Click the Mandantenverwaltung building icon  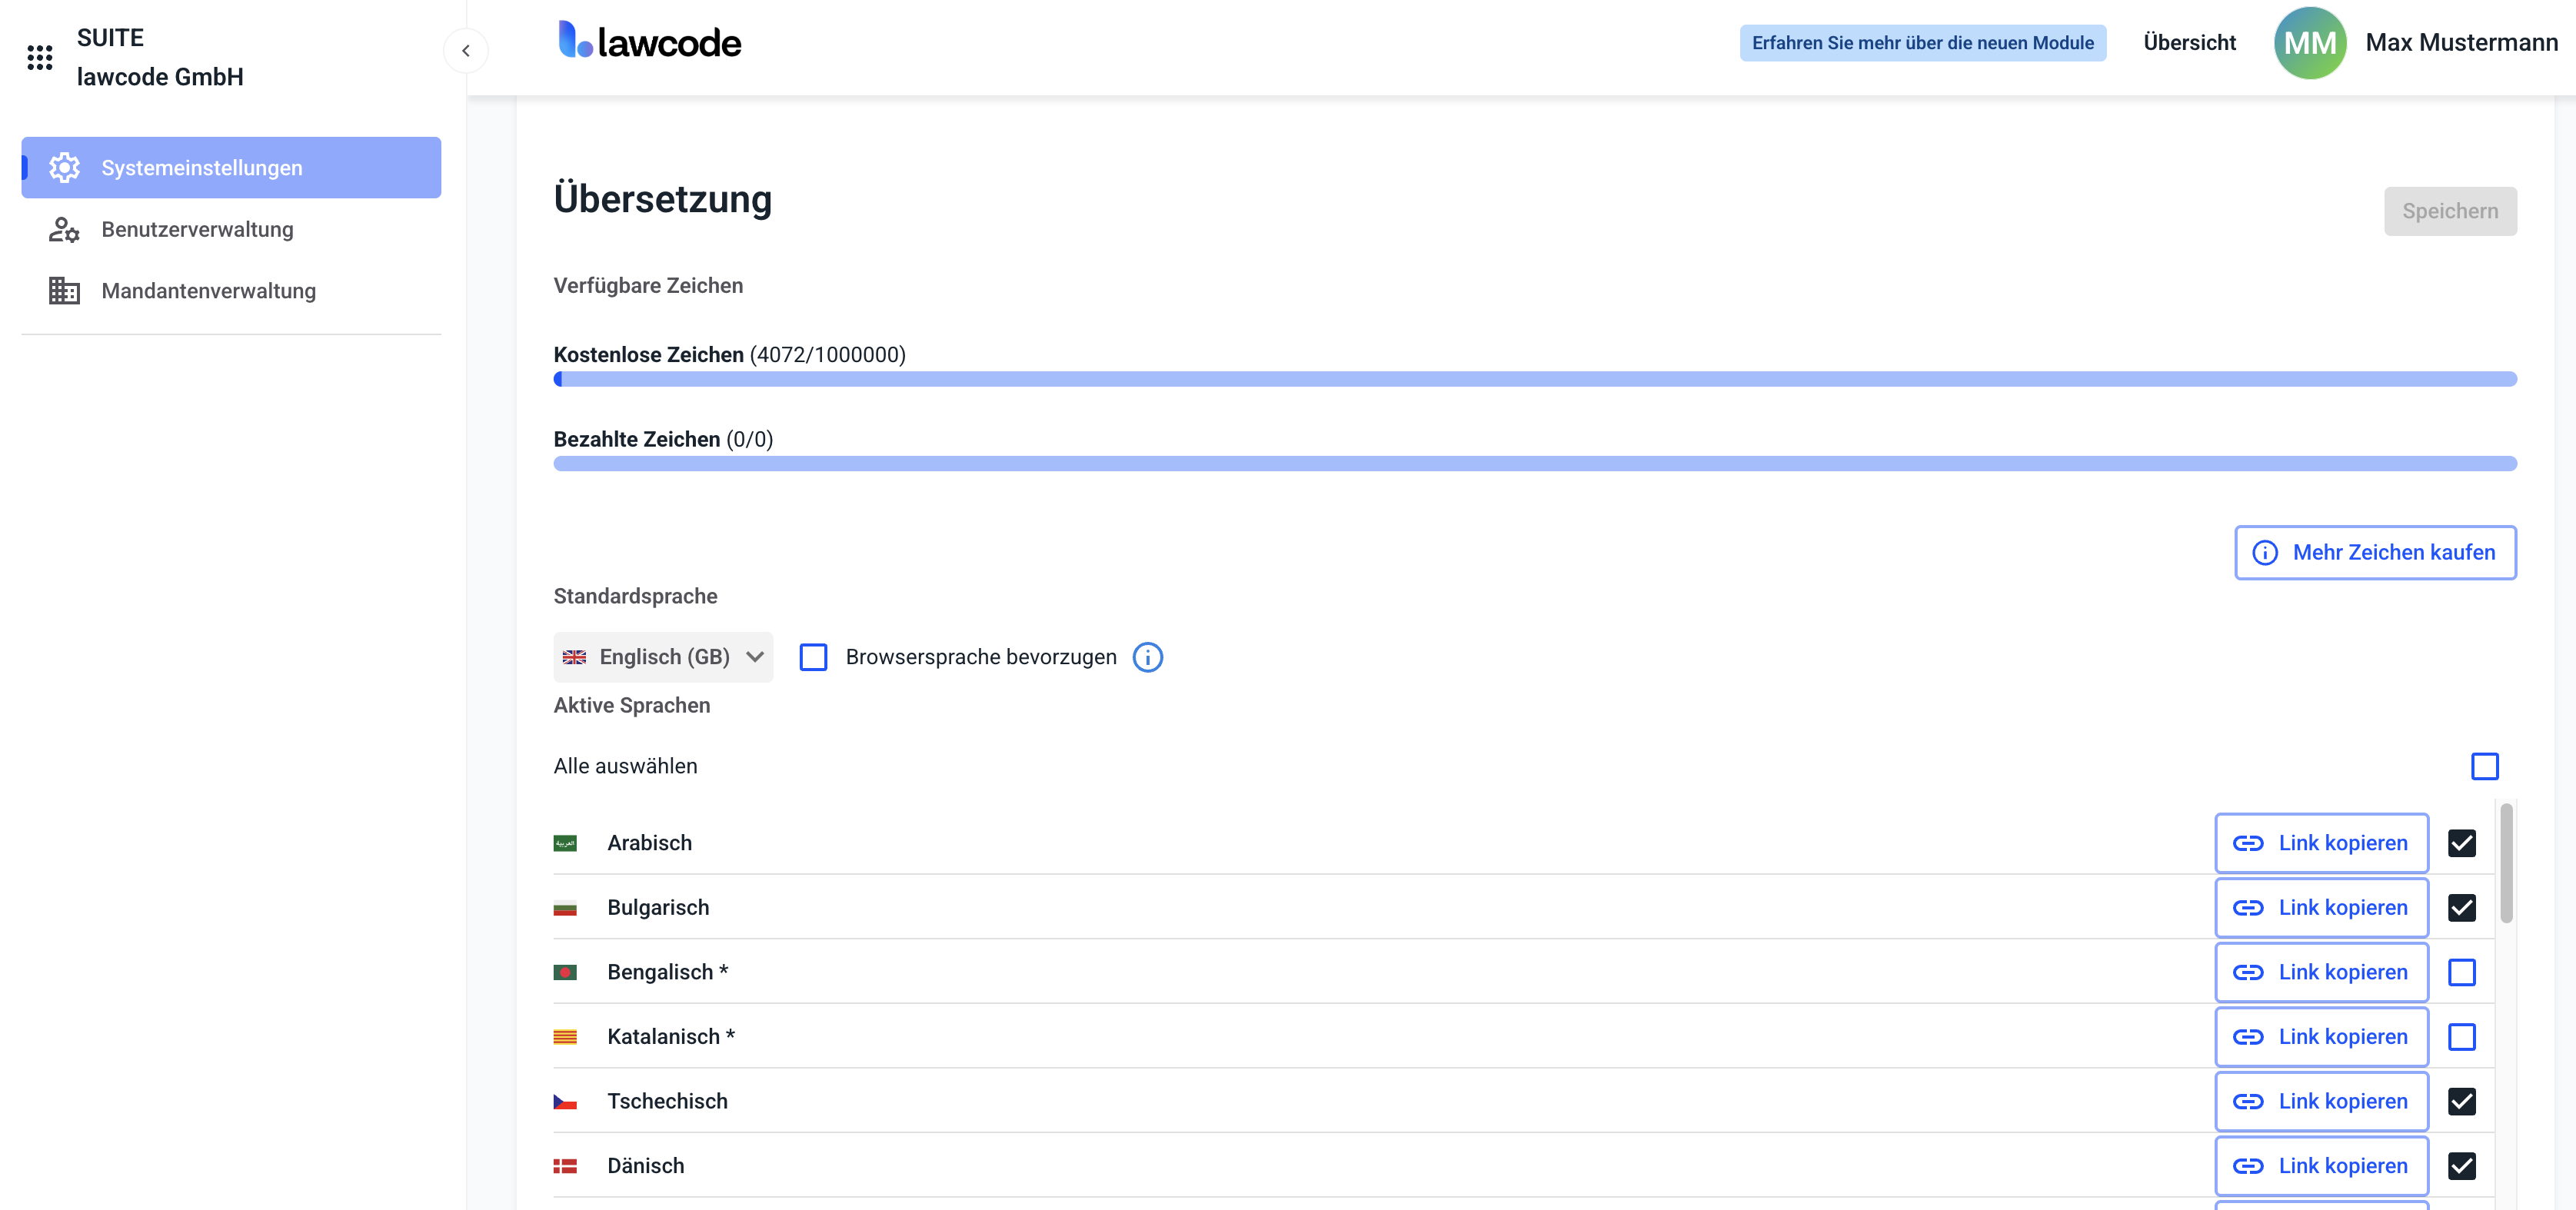[64, 291]
